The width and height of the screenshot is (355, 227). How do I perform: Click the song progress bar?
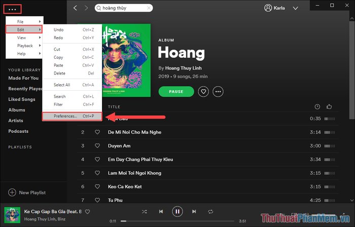pos(177,221)
